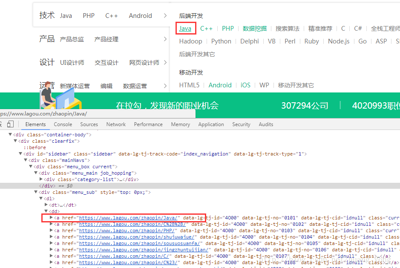Open the zhaopin/jingzhuntuijian/ href in Elements

tap(144, 250)
